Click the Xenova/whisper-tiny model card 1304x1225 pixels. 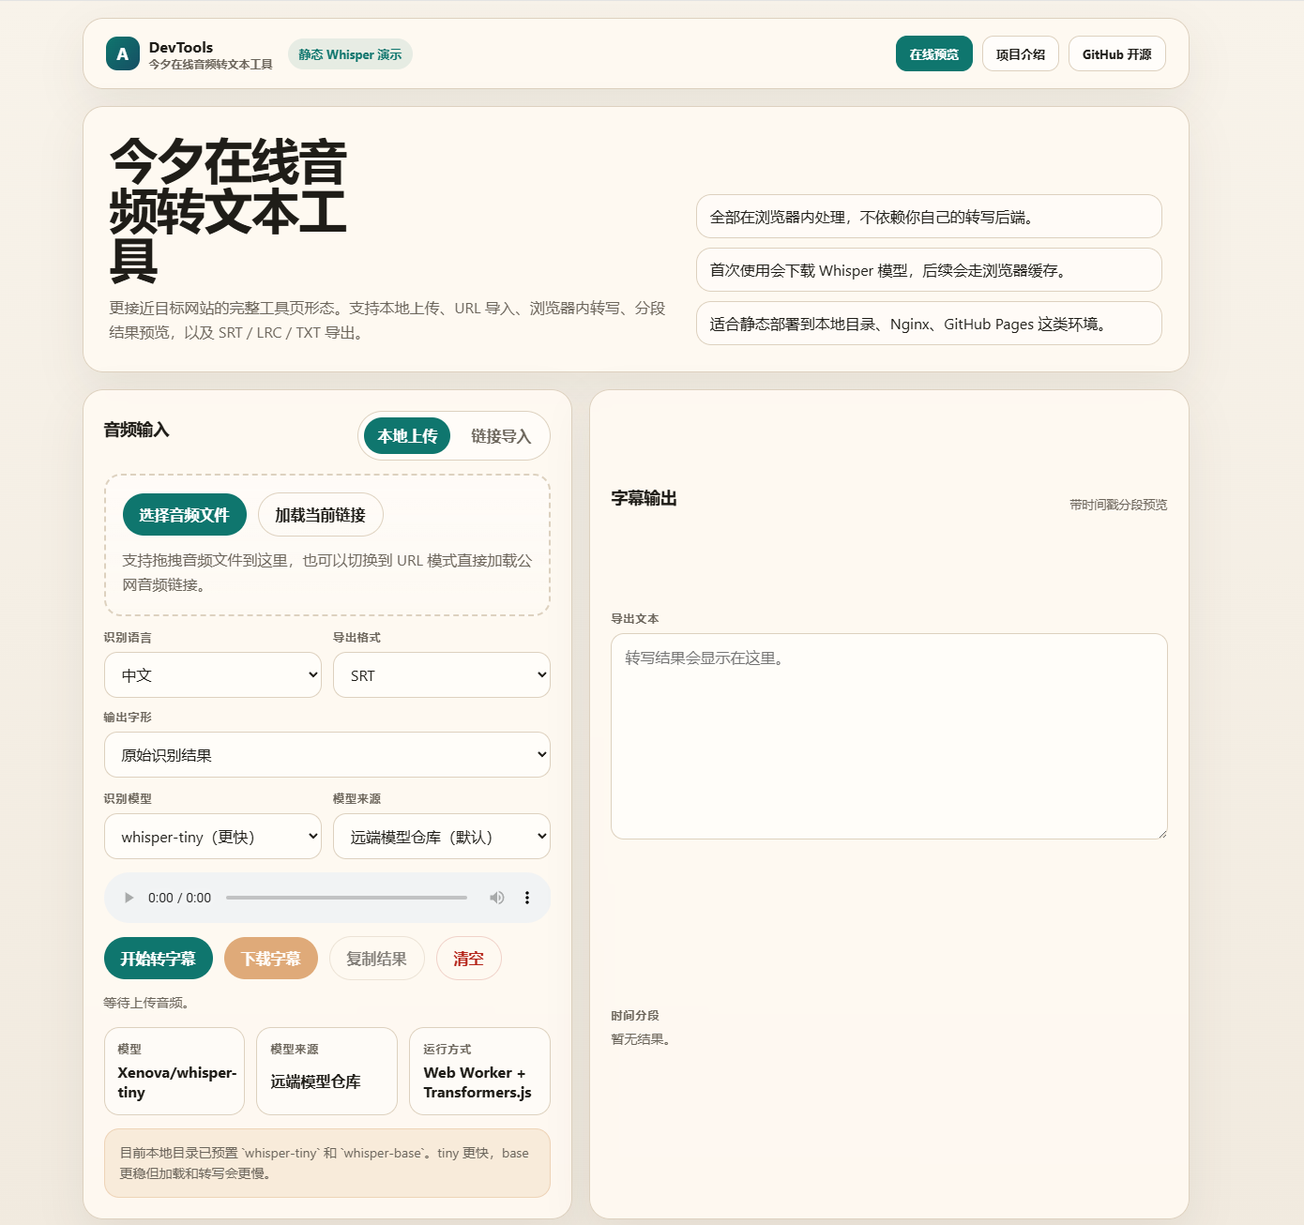point(174,1071)
